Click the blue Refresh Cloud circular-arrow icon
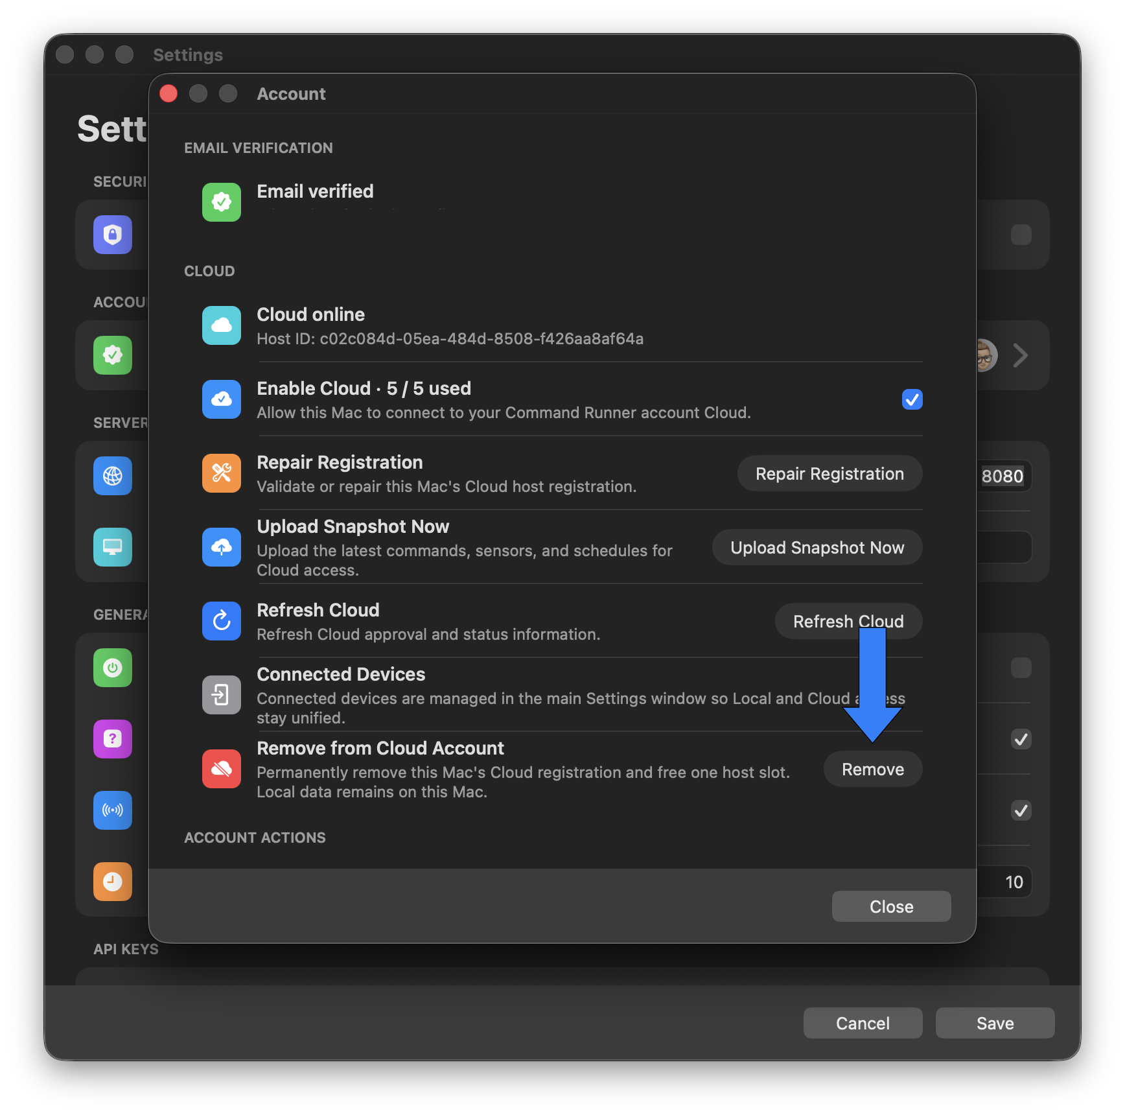The width and height of the screenshot is (1125, 1115). (222, 621)
